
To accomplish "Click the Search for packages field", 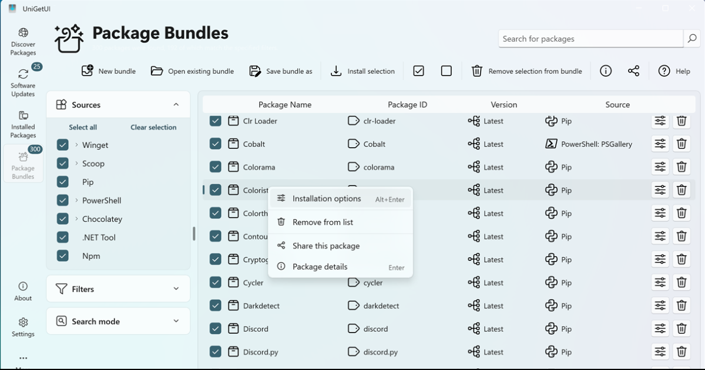I will coord(591,39).
